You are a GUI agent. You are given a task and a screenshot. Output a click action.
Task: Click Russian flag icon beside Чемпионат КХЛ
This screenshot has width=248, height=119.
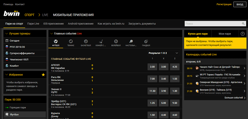coord(7,59)
